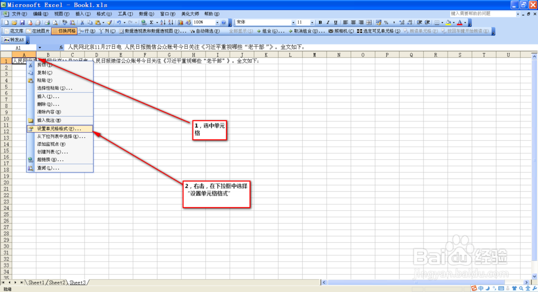Click the column D header

pos(96,55)
